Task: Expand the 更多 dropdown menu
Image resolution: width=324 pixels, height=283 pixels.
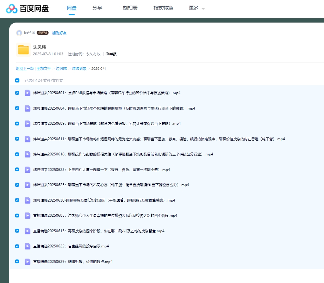Action: [197, 8]
